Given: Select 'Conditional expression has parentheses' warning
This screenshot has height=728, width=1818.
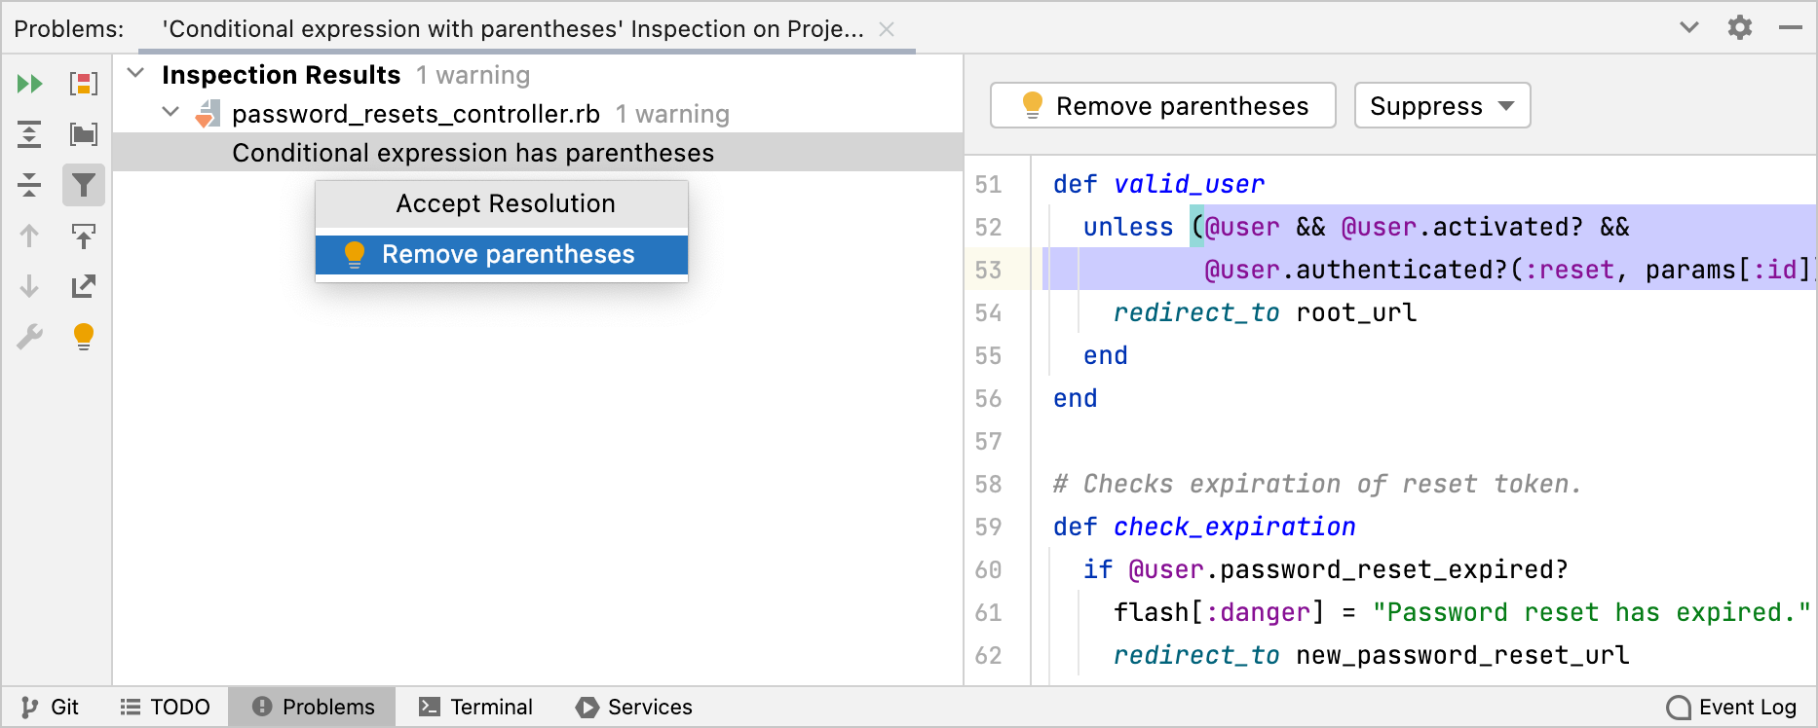Looking at the screenshot, I should tap(473, 153).
